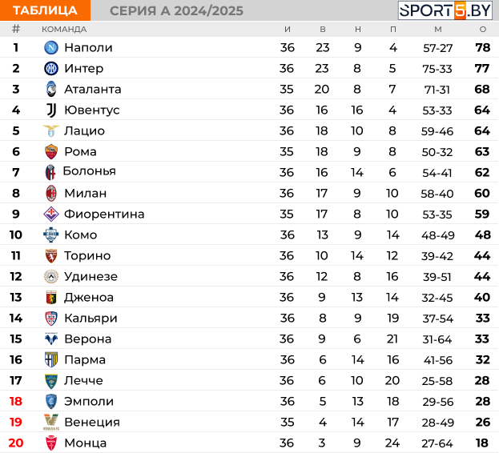Sort by the КОМАНДА column header
This screenshot has width=499, height=453.
[x=64, y=30]
